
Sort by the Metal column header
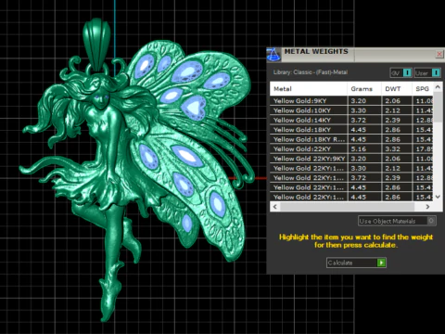pos(309,89)
